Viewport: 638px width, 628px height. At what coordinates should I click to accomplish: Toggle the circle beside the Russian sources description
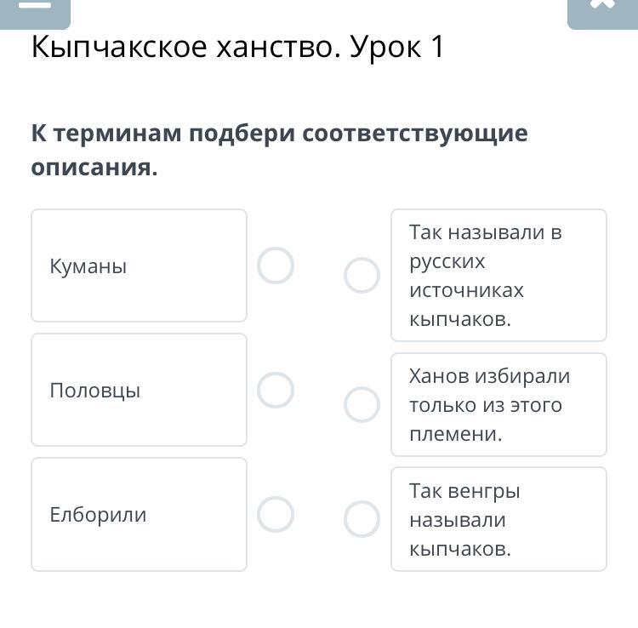pyautogui.click(x=362, y=276)
